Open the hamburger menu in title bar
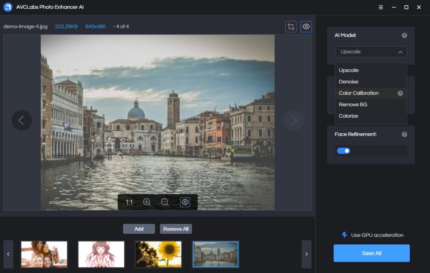The width and height of the screenshot is (430, 273). (381, 7)
